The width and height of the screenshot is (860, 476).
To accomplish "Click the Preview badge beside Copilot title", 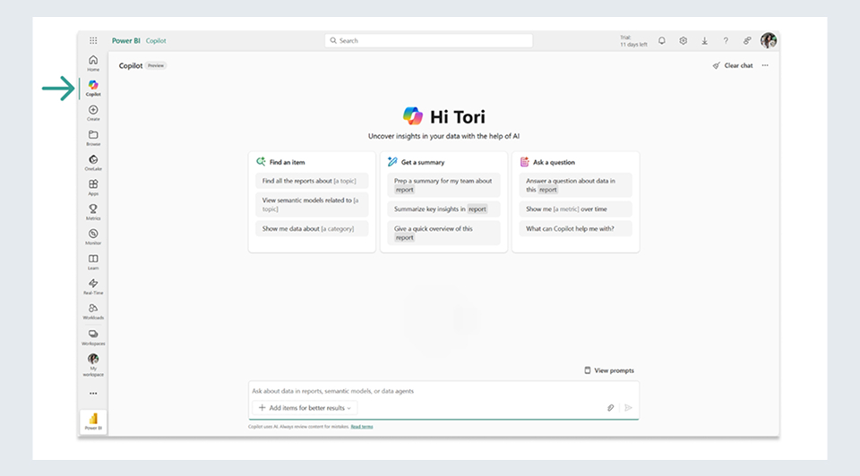I will [156, 65].
